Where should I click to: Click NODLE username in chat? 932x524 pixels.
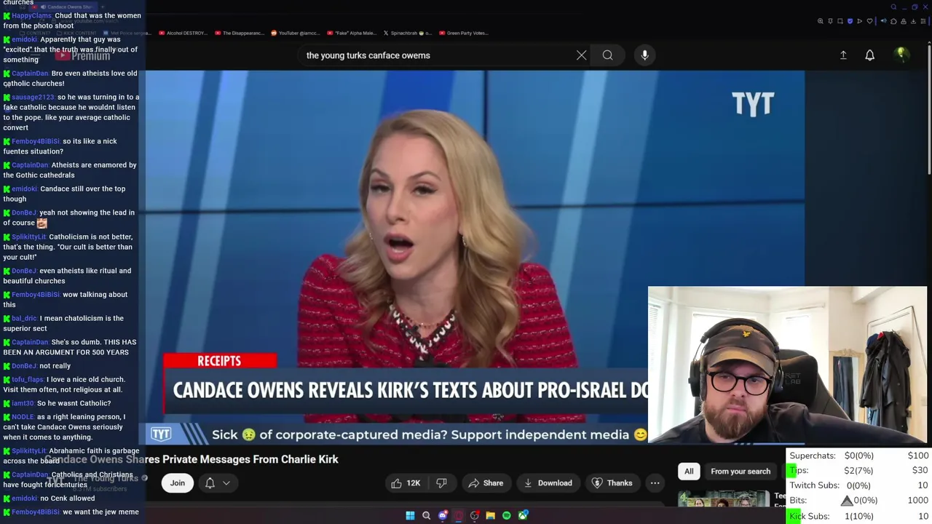coord(23,417)
